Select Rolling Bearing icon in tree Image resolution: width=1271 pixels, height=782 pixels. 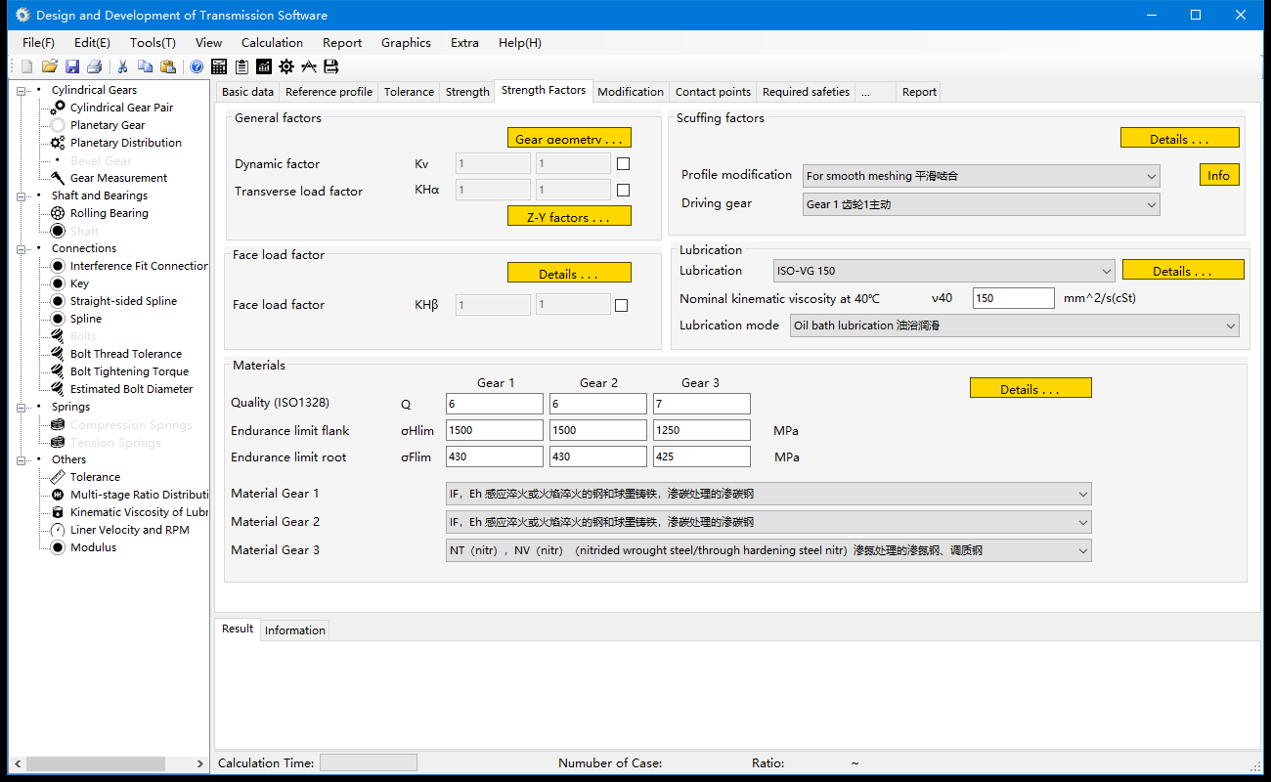coord(58,213)
